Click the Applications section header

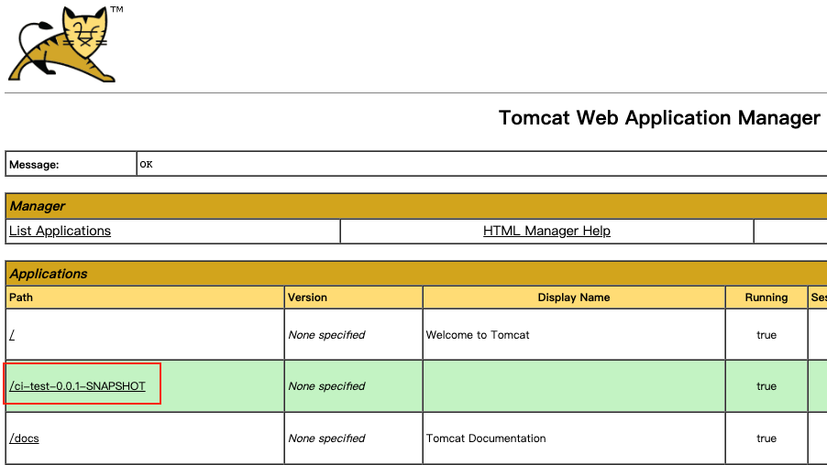(x=416, y=274)
